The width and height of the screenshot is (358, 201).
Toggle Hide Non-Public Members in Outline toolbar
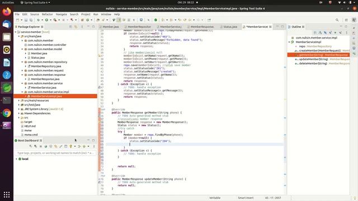(x=335, y=33)
